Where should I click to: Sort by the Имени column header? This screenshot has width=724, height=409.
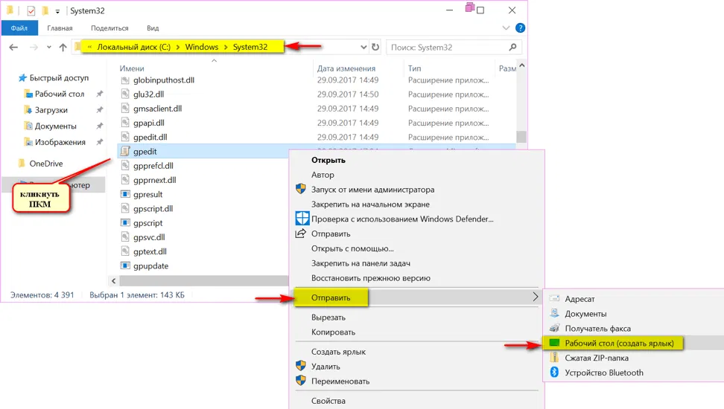point(132,68)
